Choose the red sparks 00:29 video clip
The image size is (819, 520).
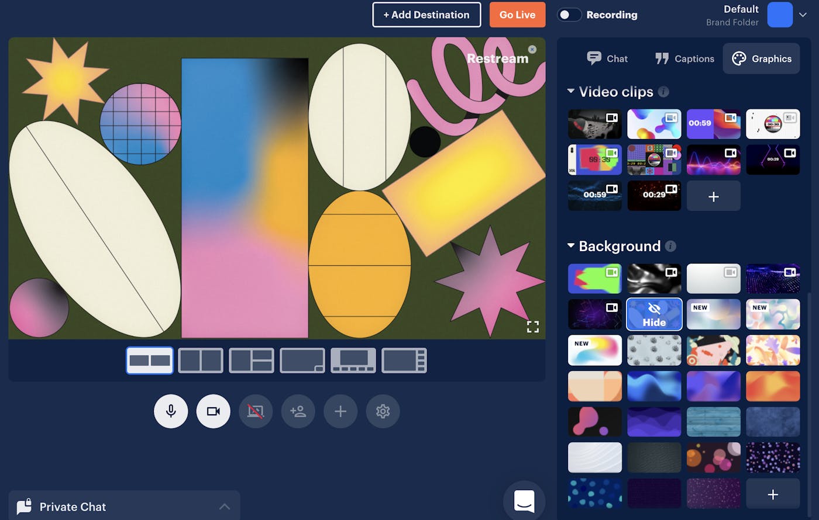(x=654, y=195)
